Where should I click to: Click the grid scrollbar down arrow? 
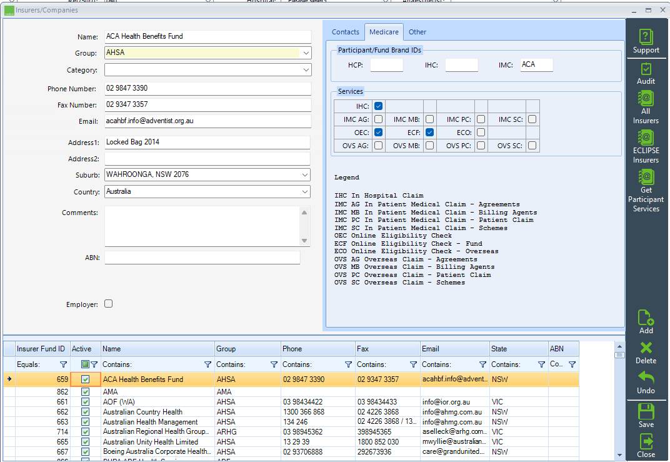[x=619, y=455]
